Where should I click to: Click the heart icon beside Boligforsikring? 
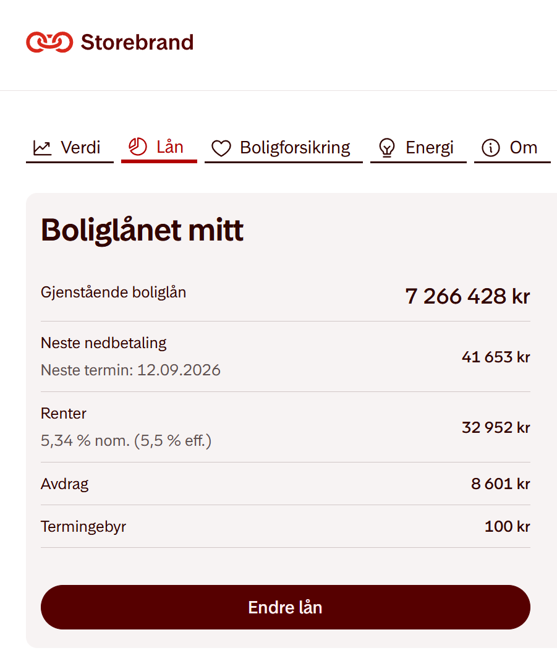(221, 148)
